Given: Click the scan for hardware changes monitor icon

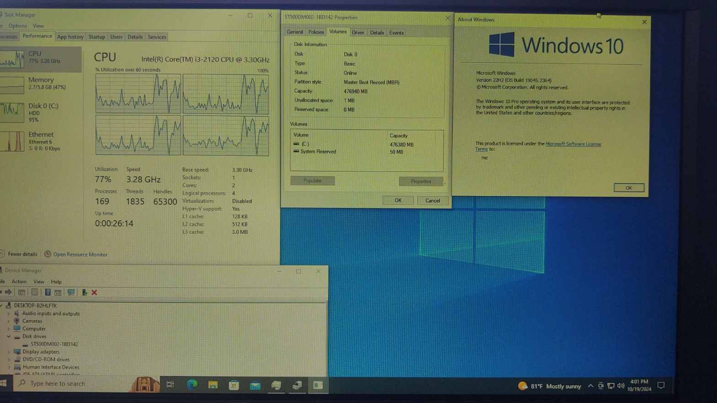Looking at the screenshot, I should pos(71,292).
